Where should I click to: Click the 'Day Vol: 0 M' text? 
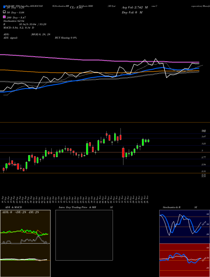click(x=132, y=12)
